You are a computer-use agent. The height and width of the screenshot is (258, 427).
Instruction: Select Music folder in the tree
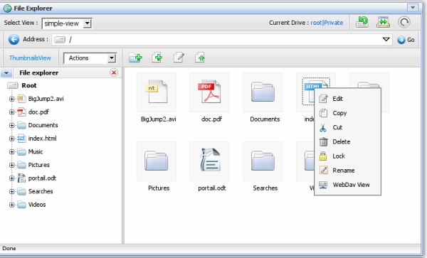36,151
